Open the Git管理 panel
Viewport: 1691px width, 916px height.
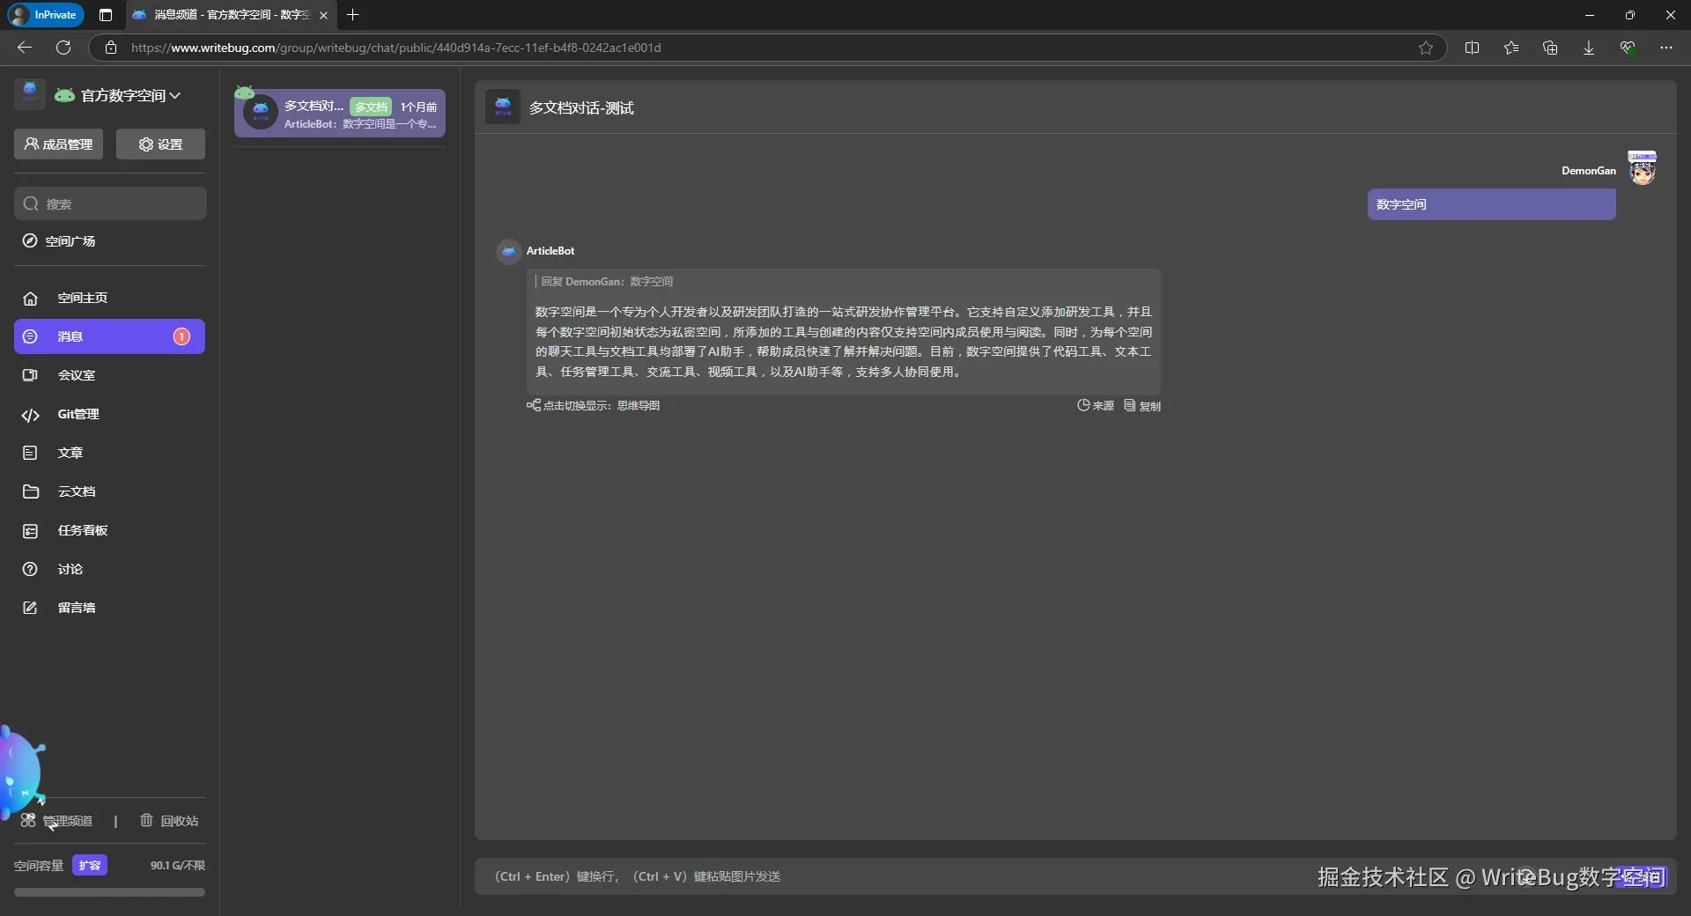tap(78, 414)
